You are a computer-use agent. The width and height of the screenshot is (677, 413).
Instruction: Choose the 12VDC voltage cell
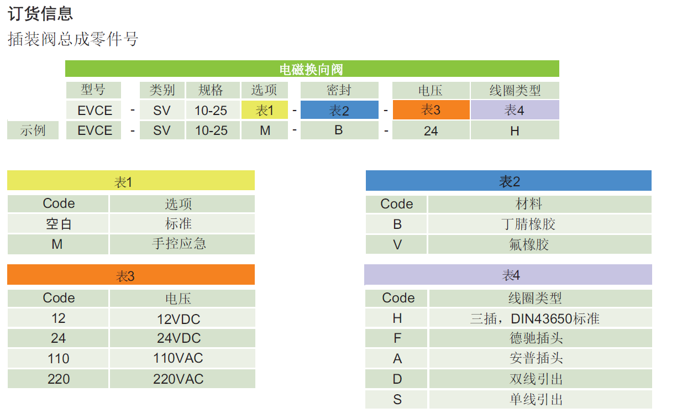click(x=182, y=318)
